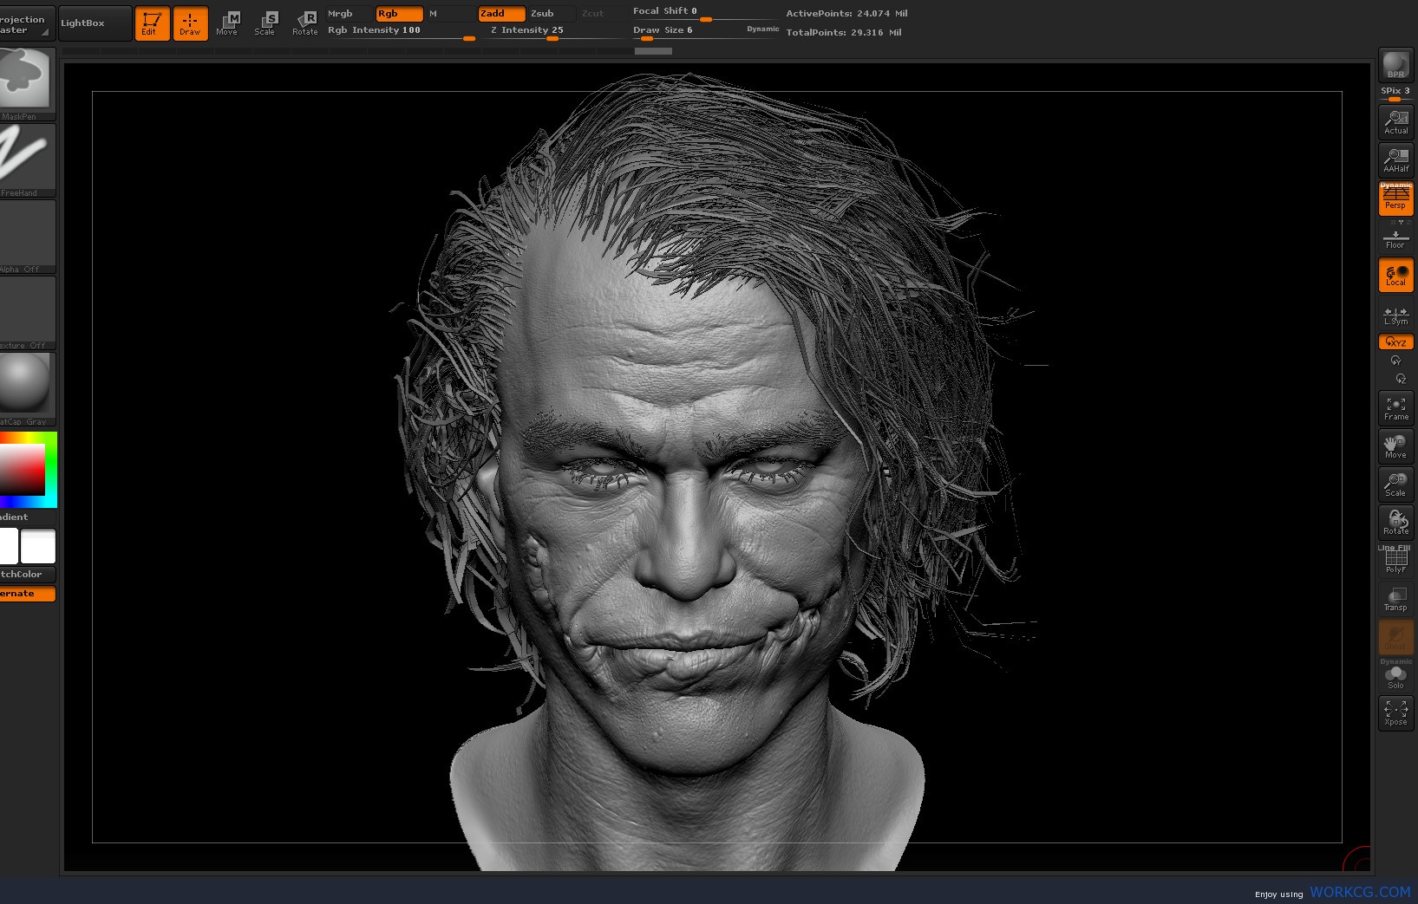Pick a color in the color picker

tap(27, 469)
